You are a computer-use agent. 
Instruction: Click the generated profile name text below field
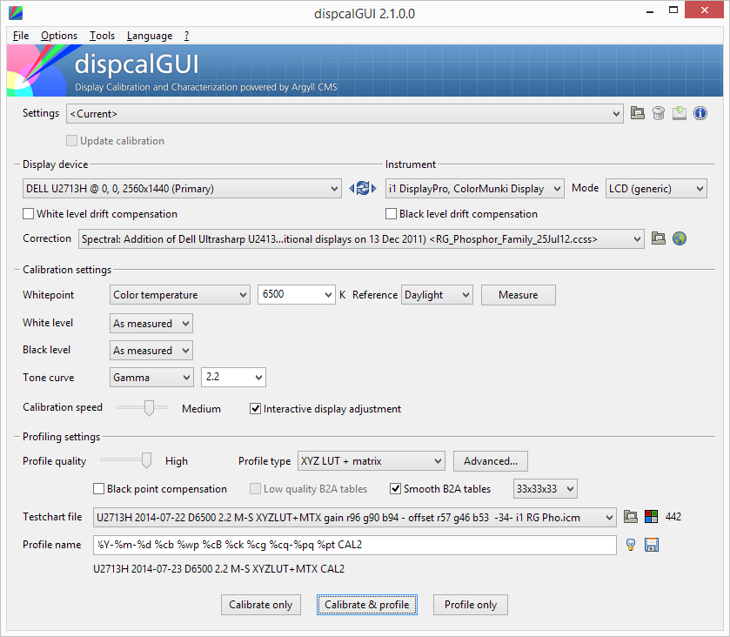[x=218, y=568]
